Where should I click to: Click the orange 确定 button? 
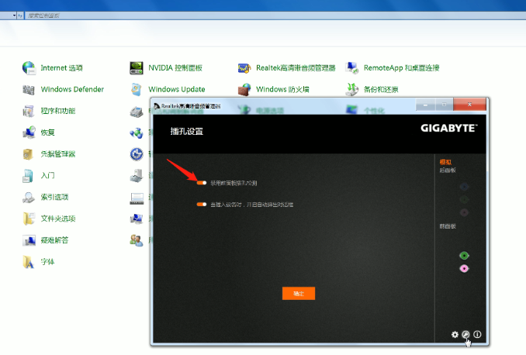(299, 293)
